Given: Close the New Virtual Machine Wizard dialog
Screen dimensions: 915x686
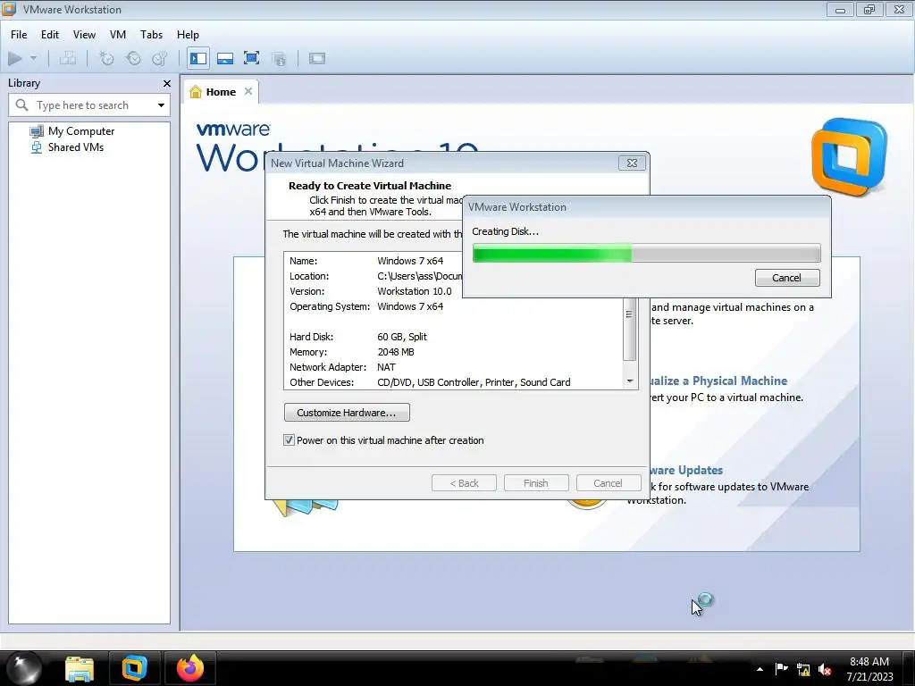Looking at the screenshot, I should [632, 163].
